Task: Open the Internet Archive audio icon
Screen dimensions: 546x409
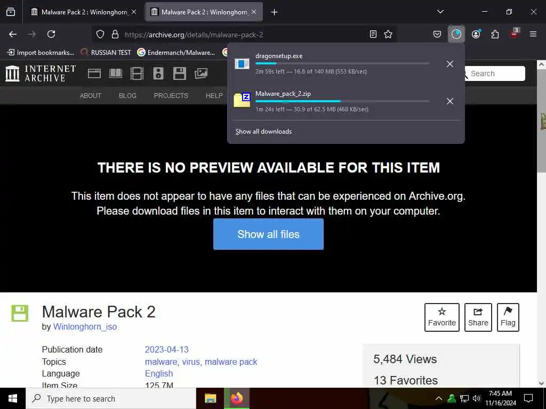Action: pyautogui.click(x=158, y=73)
